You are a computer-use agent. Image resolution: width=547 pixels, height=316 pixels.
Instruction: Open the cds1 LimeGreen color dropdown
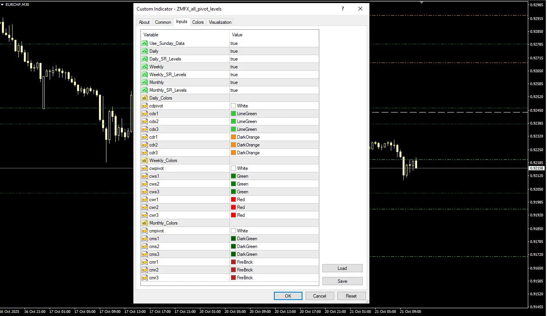click(273, 114)
